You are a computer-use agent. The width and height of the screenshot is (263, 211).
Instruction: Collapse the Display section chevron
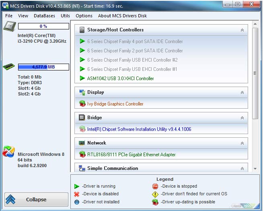click(x=242, y=93)
